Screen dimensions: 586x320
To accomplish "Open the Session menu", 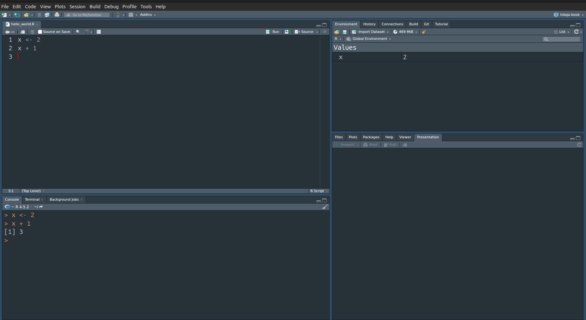I will (x=77, y=7).
